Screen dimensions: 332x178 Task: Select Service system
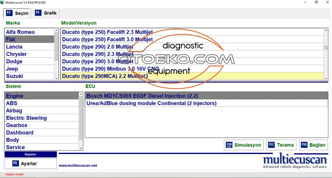(42, 147)
